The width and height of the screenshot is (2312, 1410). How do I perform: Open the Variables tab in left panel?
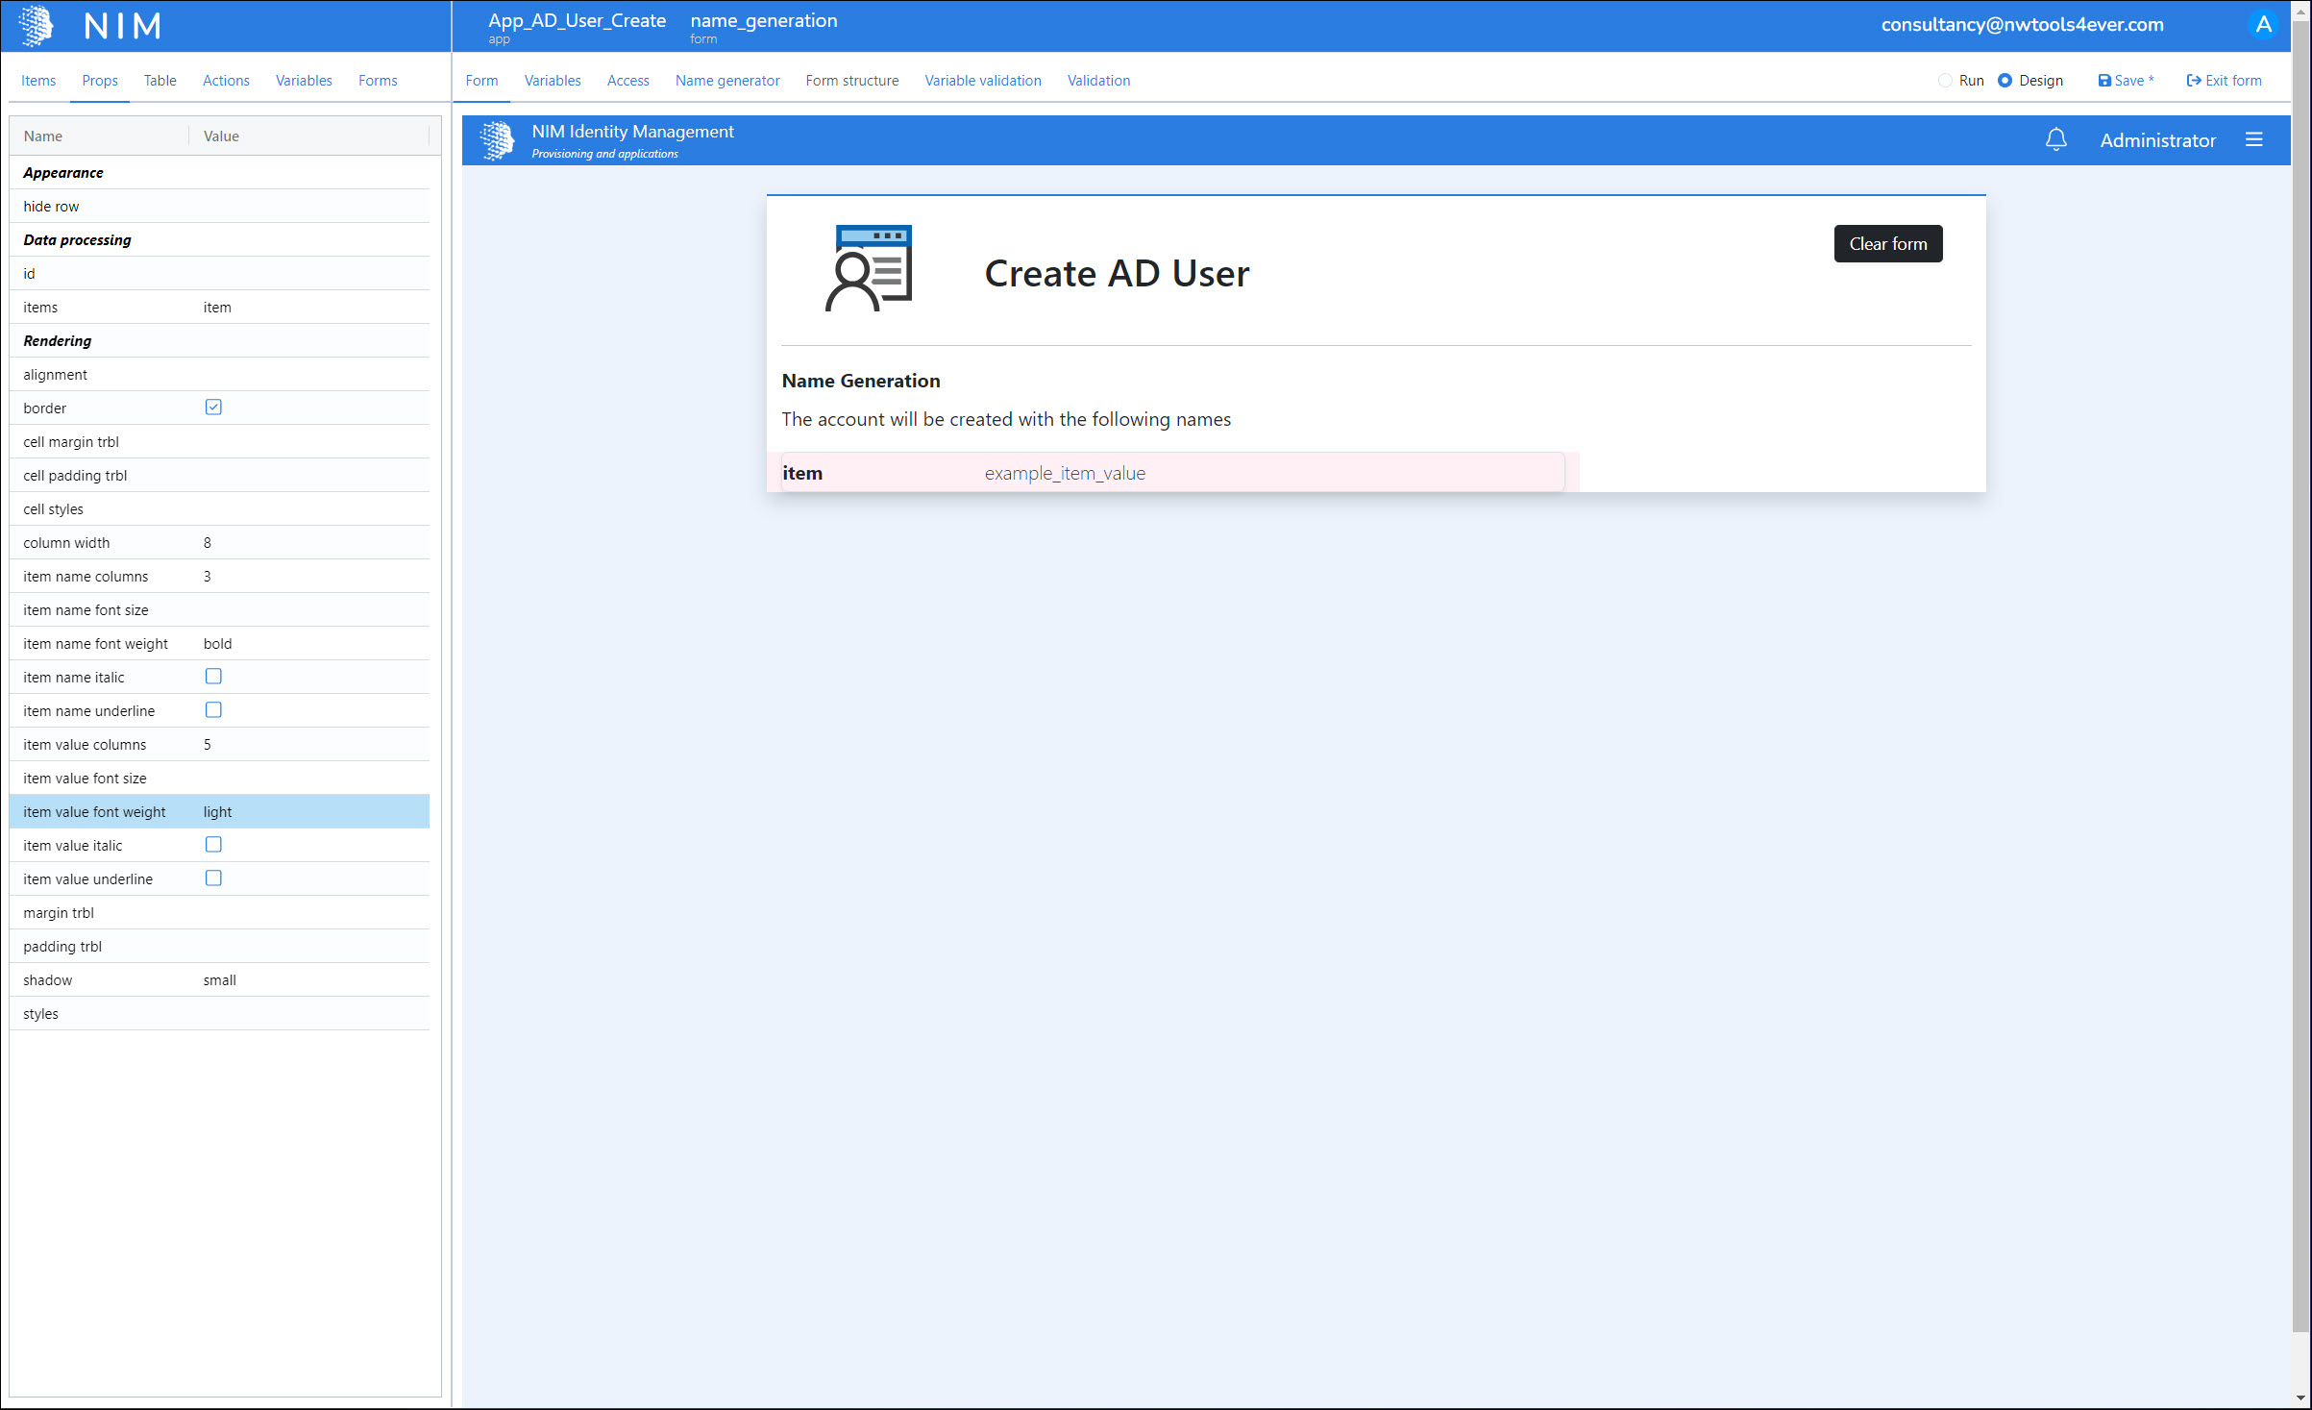click(x=304, y=81)
